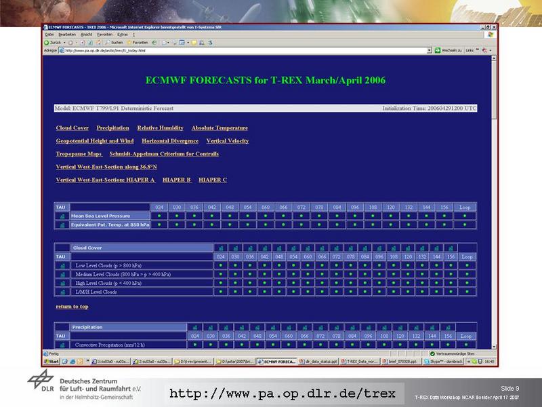
Task: Open Schmidt-Appelman Criterium for Contrails link
Action: tap(164, 154)
